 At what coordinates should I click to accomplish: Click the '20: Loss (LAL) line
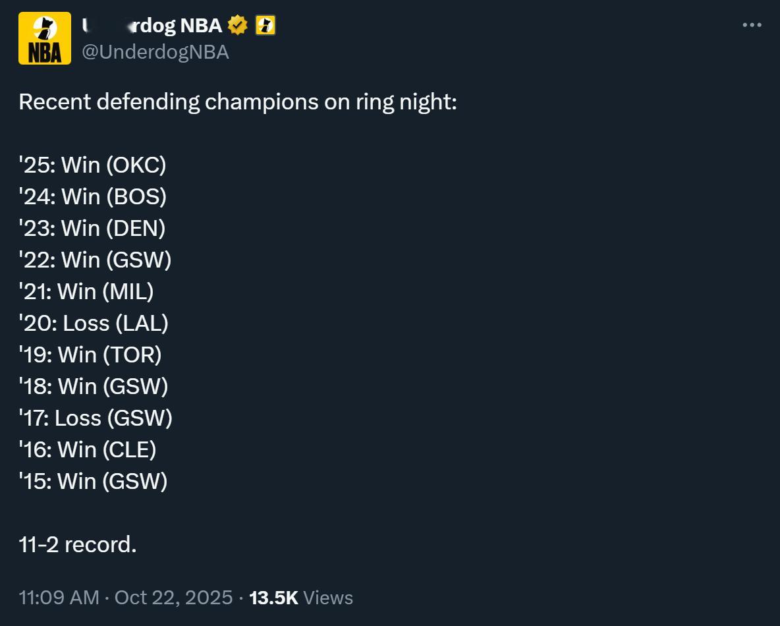pyautogui.click(x=94, y=323)
